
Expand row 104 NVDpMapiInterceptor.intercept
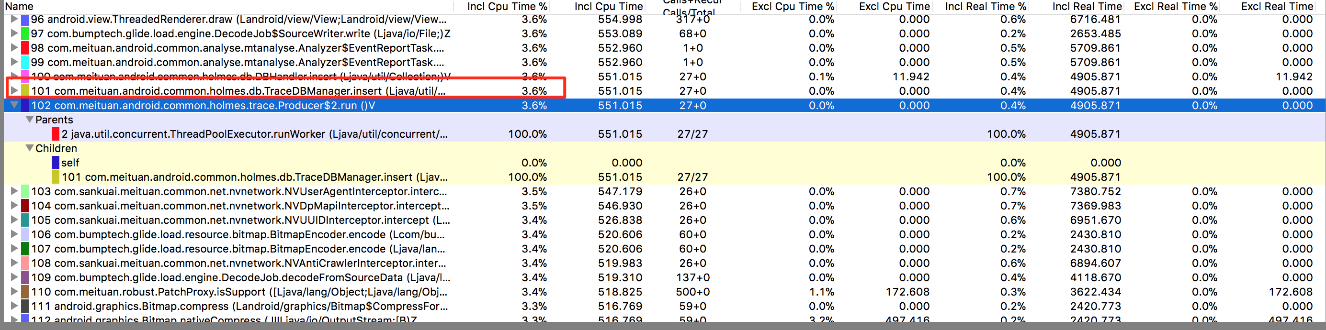14,206
